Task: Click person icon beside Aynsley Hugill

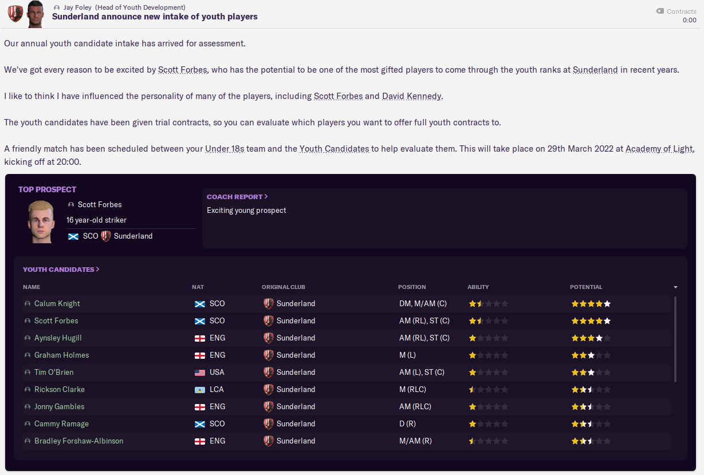Action: pyautogui.click(x=27, y=338)
